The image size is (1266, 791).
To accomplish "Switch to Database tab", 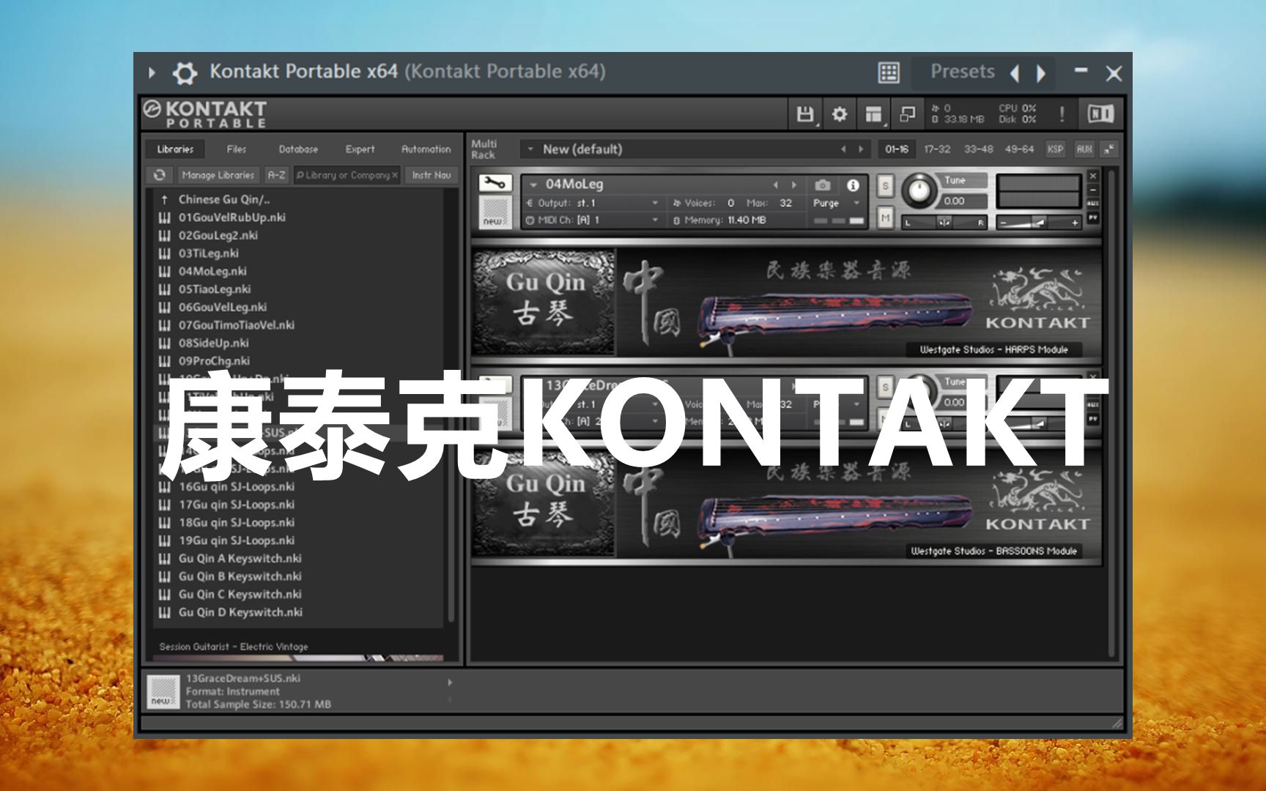I will 298,149.
